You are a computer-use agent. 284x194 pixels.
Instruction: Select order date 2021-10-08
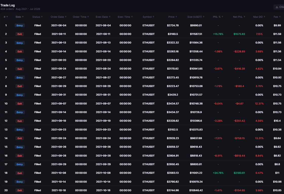point(58,173)
